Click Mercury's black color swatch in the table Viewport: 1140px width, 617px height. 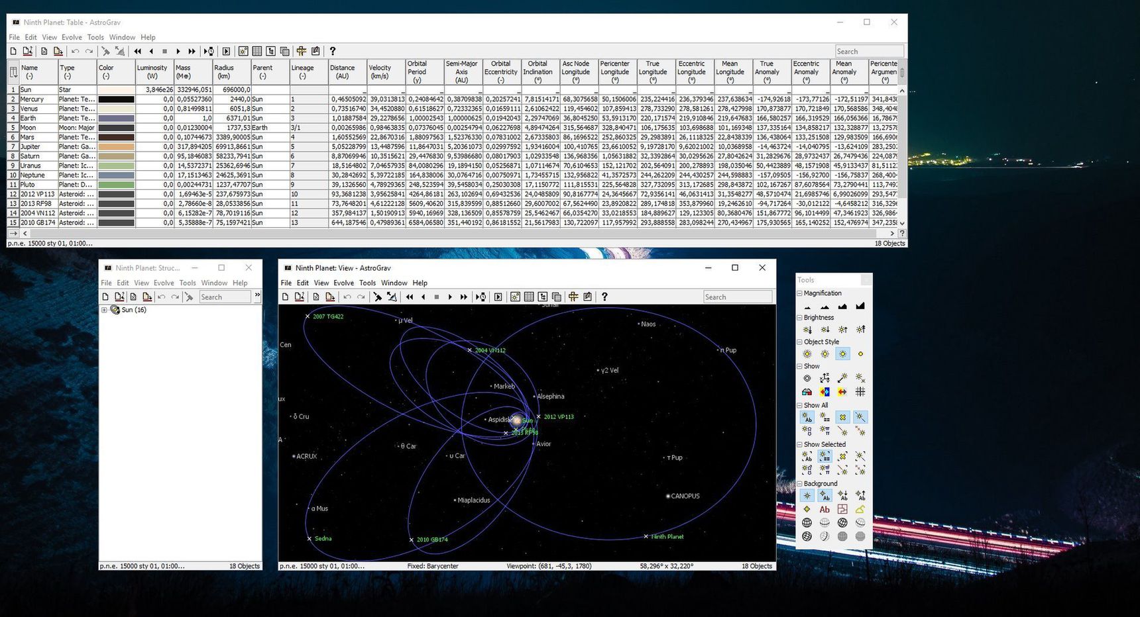[x=116, y=99]
